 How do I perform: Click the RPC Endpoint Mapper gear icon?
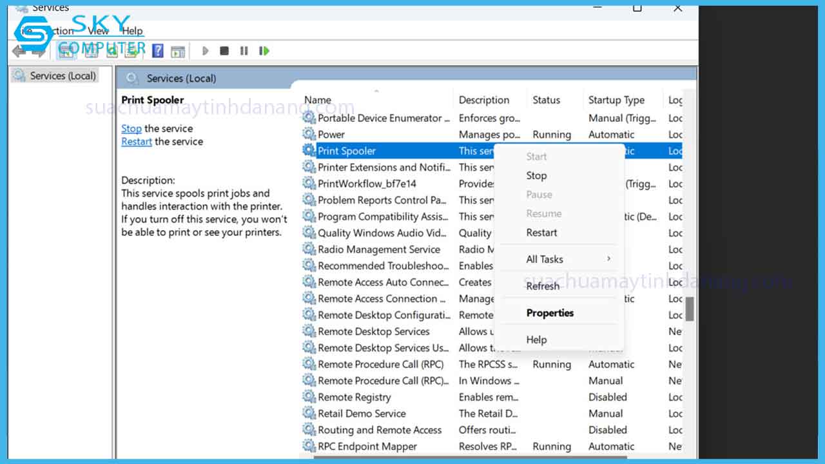pyautogui.click(x=309, y=446)
